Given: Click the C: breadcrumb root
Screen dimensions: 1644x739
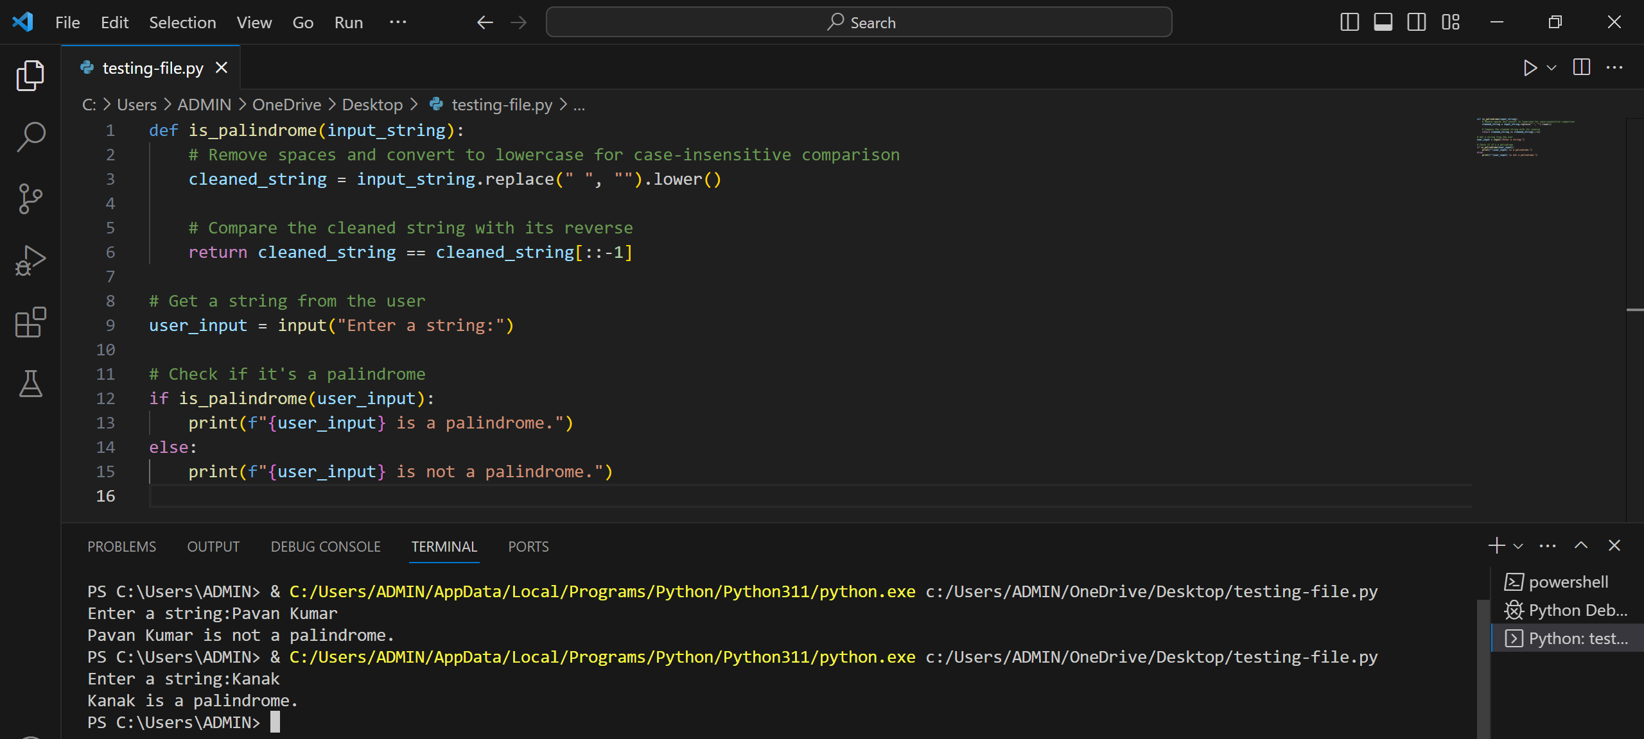Looking at the screenshot, I should [89, 105].
